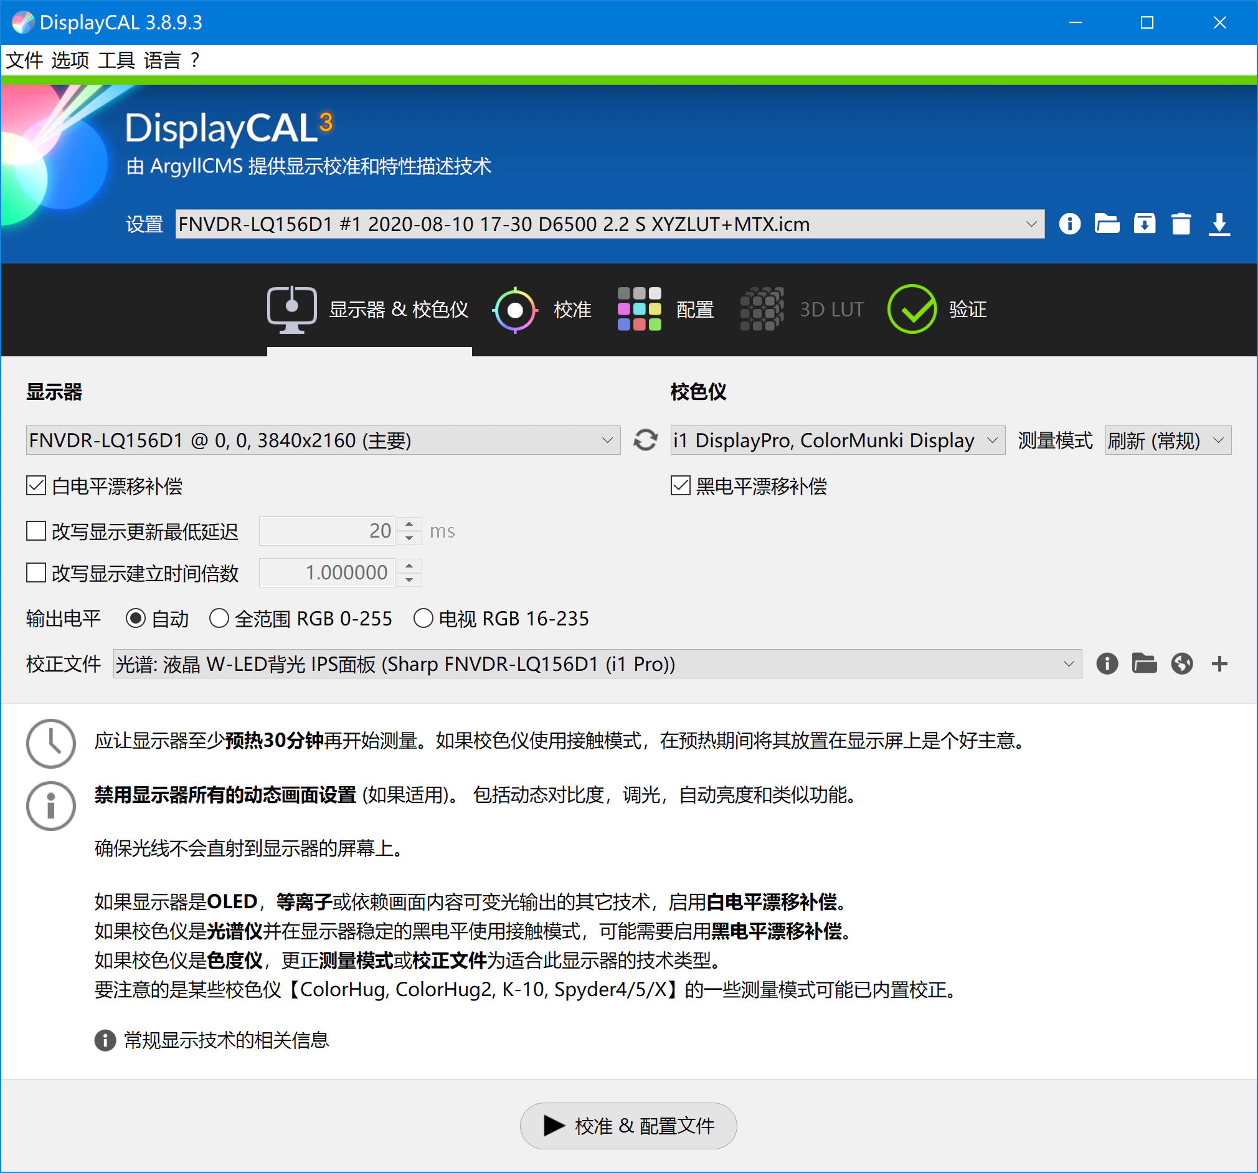1258x1173 pixels.
Task: Toggle the 黑电平漂移补偿 checkbox
Action: point(680,485)
